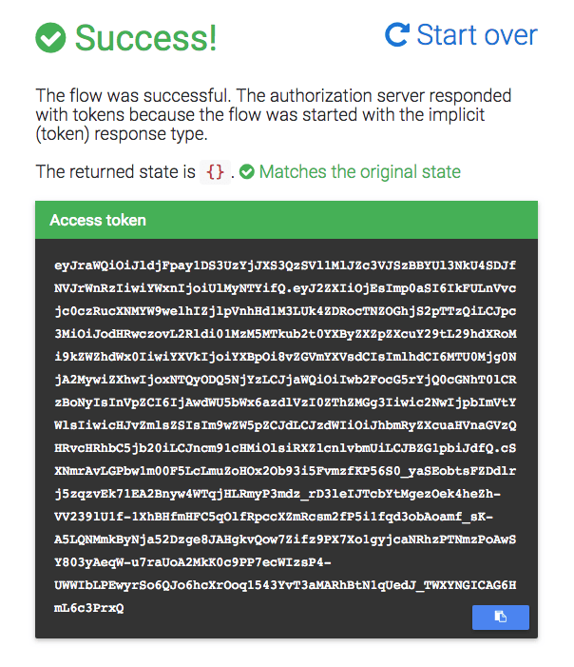Click the token line beginning j5zqzvEk71
574x667 pixels.
[277, 494]
